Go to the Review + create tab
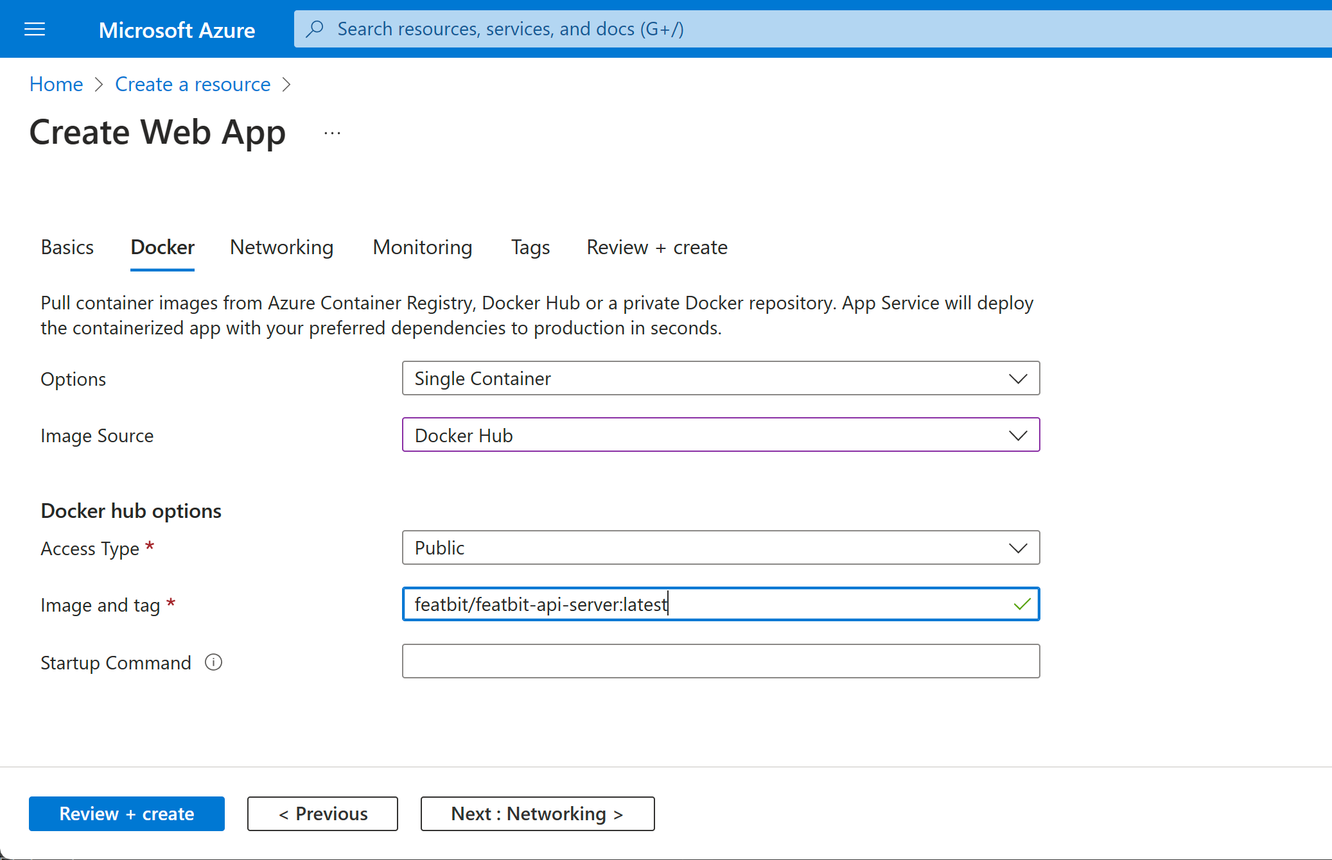1332x860 pixels. tap(657, 247)
